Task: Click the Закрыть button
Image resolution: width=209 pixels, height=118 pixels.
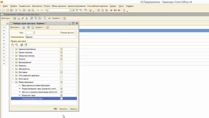Action: [x=73, y=109]
